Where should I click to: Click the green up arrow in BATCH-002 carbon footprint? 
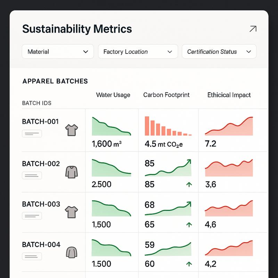(x=189, y=185)
